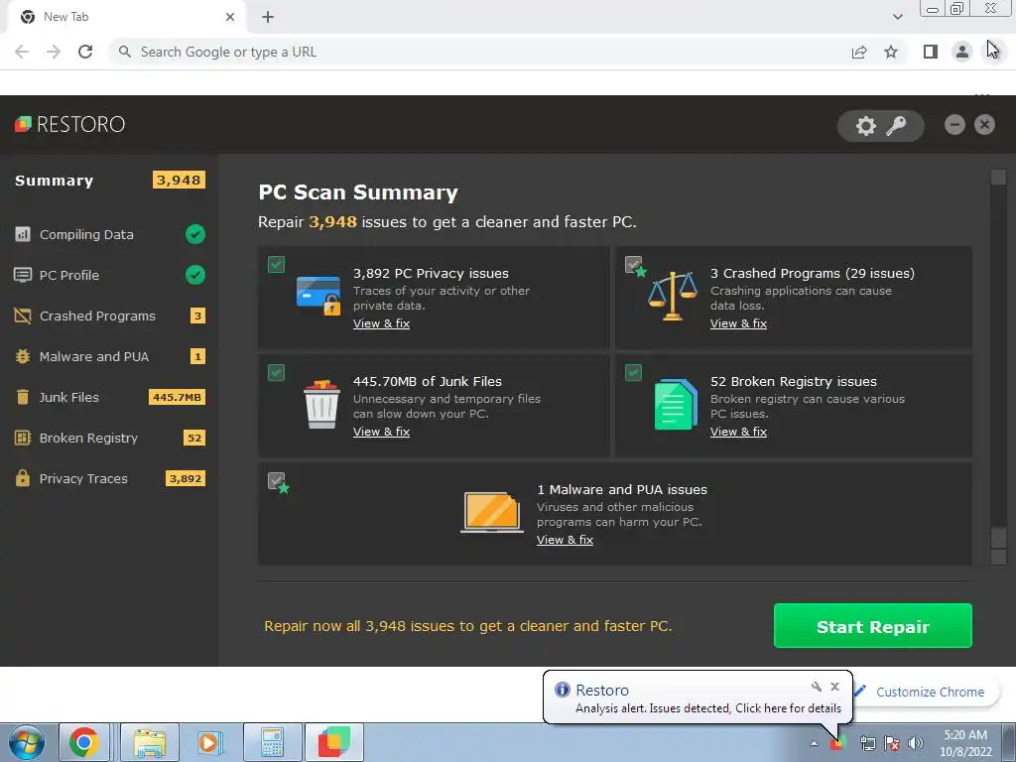Open Chrome side panel icon

pyautogui.click(x=931, y=52)
